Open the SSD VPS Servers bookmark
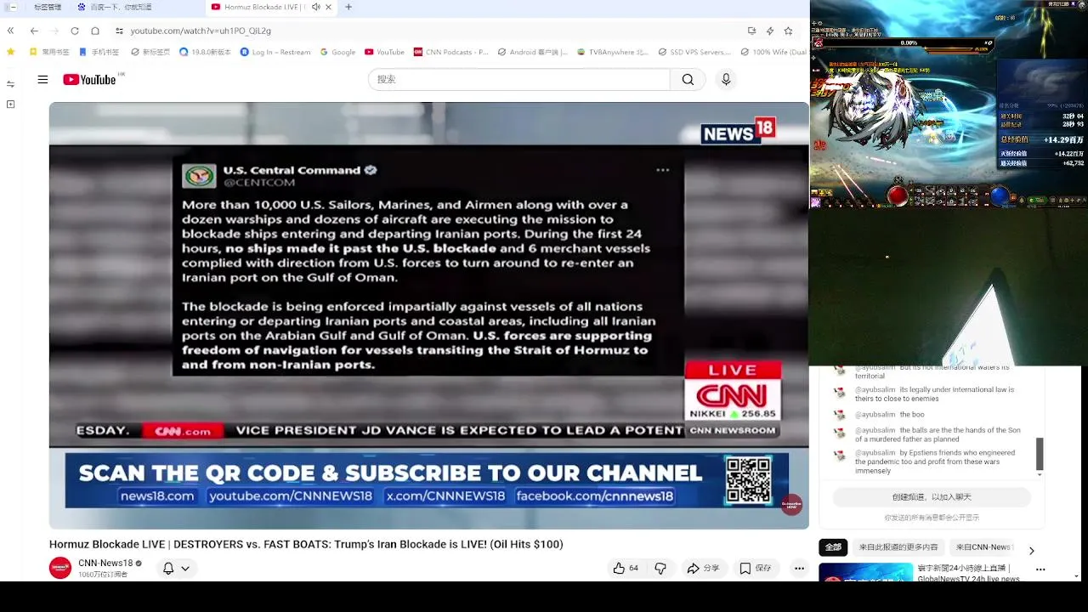This screenshot has height=612, width=1088. [x=694, y=52]
